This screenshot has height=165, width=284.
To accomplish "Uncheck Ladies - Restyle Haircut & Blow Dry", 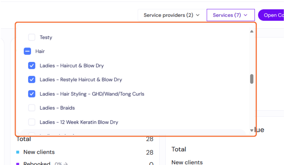I will 32,80.
